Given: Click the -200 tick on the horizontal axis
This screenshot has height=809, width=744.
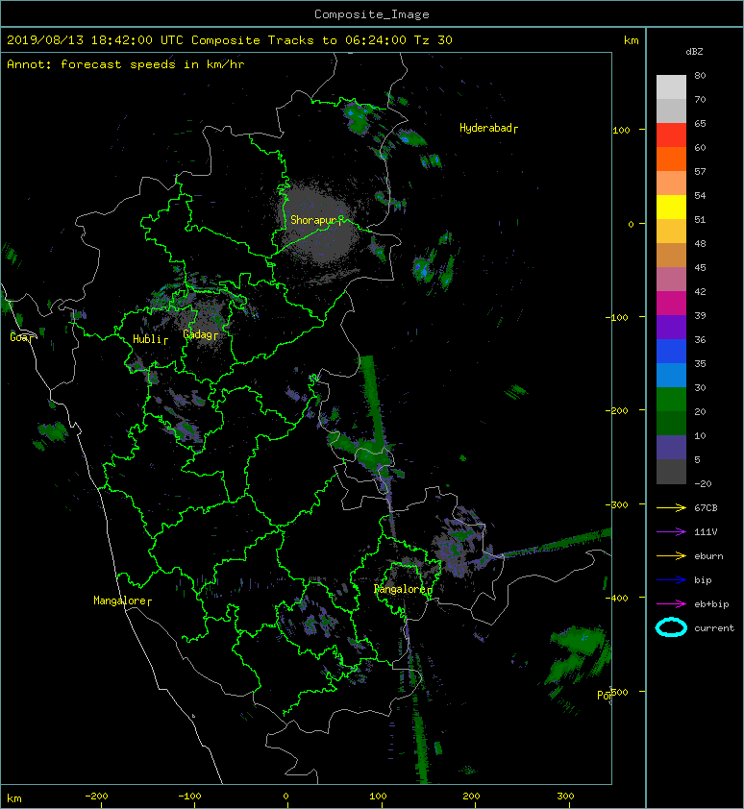Looking at the screenshot, I should (x=96, y=797).
